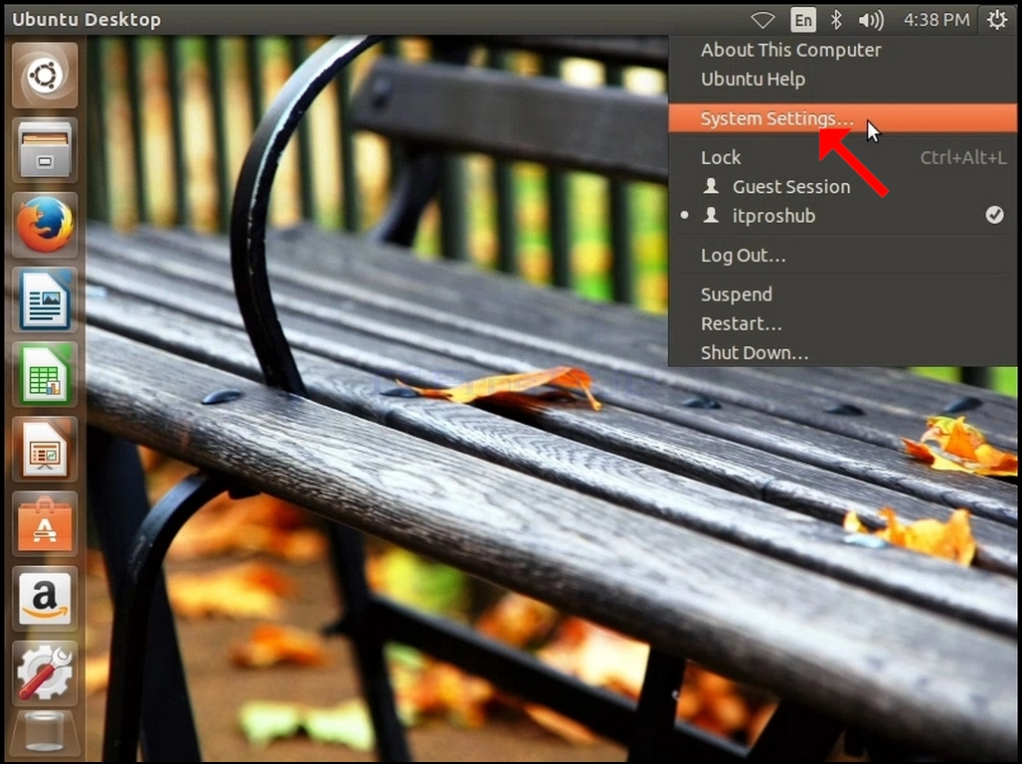Open LibreOffice Writer from launcher
This screenshot has height=764, width=1022.
(x=45, y=299)
